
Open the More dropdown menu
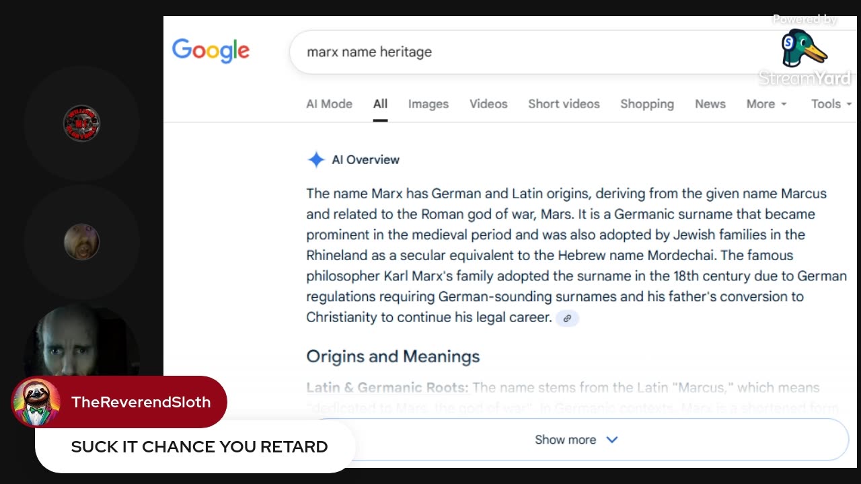pyautogui.click(x=766, y=104)
